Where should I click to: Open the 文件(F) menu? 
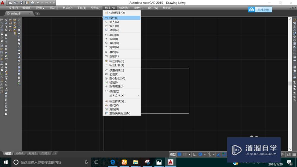click(x=13, y=8)
